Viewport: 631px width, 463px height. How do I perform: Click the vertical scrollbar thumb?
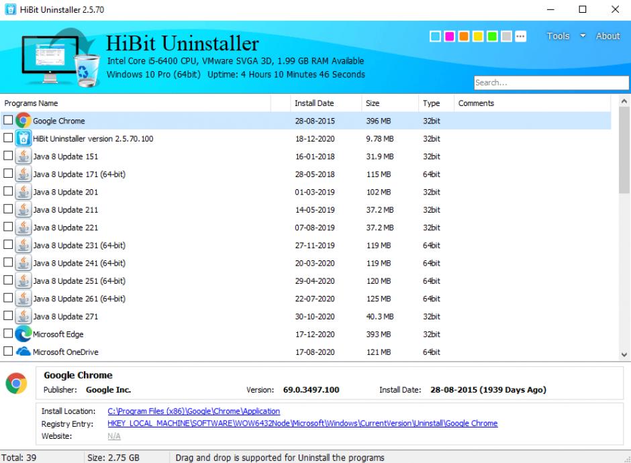click(x=624, y=150)
